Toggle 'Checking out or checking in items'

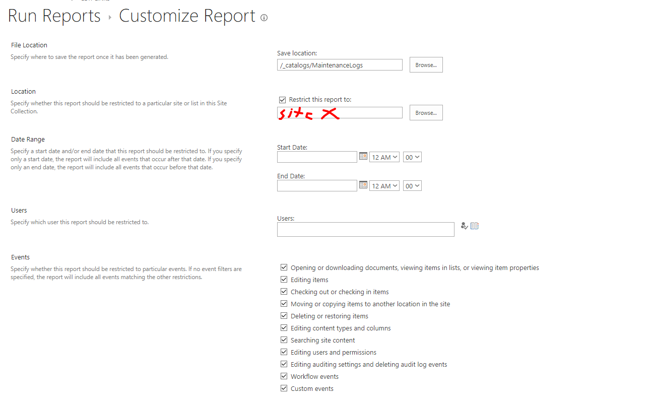pyautogui.click(x=284, y=292)
